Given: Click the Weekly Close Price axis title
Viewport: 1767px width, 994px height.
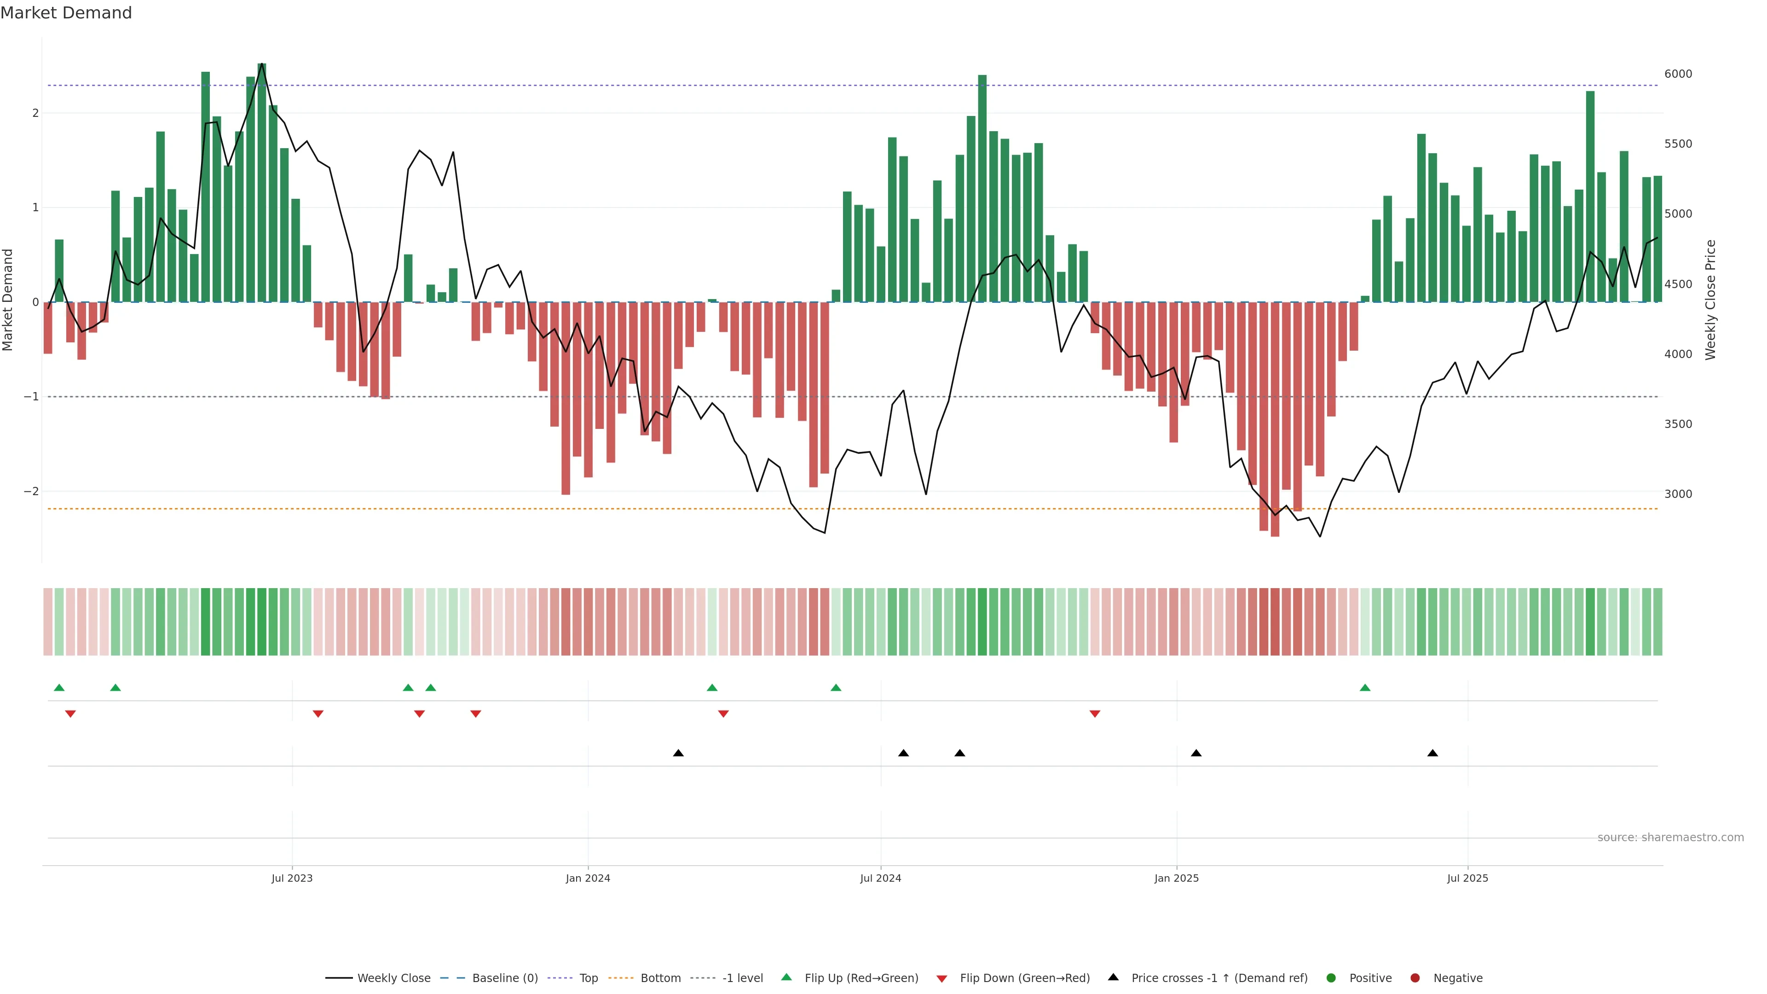Looking at the screenshot, I should [1710, 300].
